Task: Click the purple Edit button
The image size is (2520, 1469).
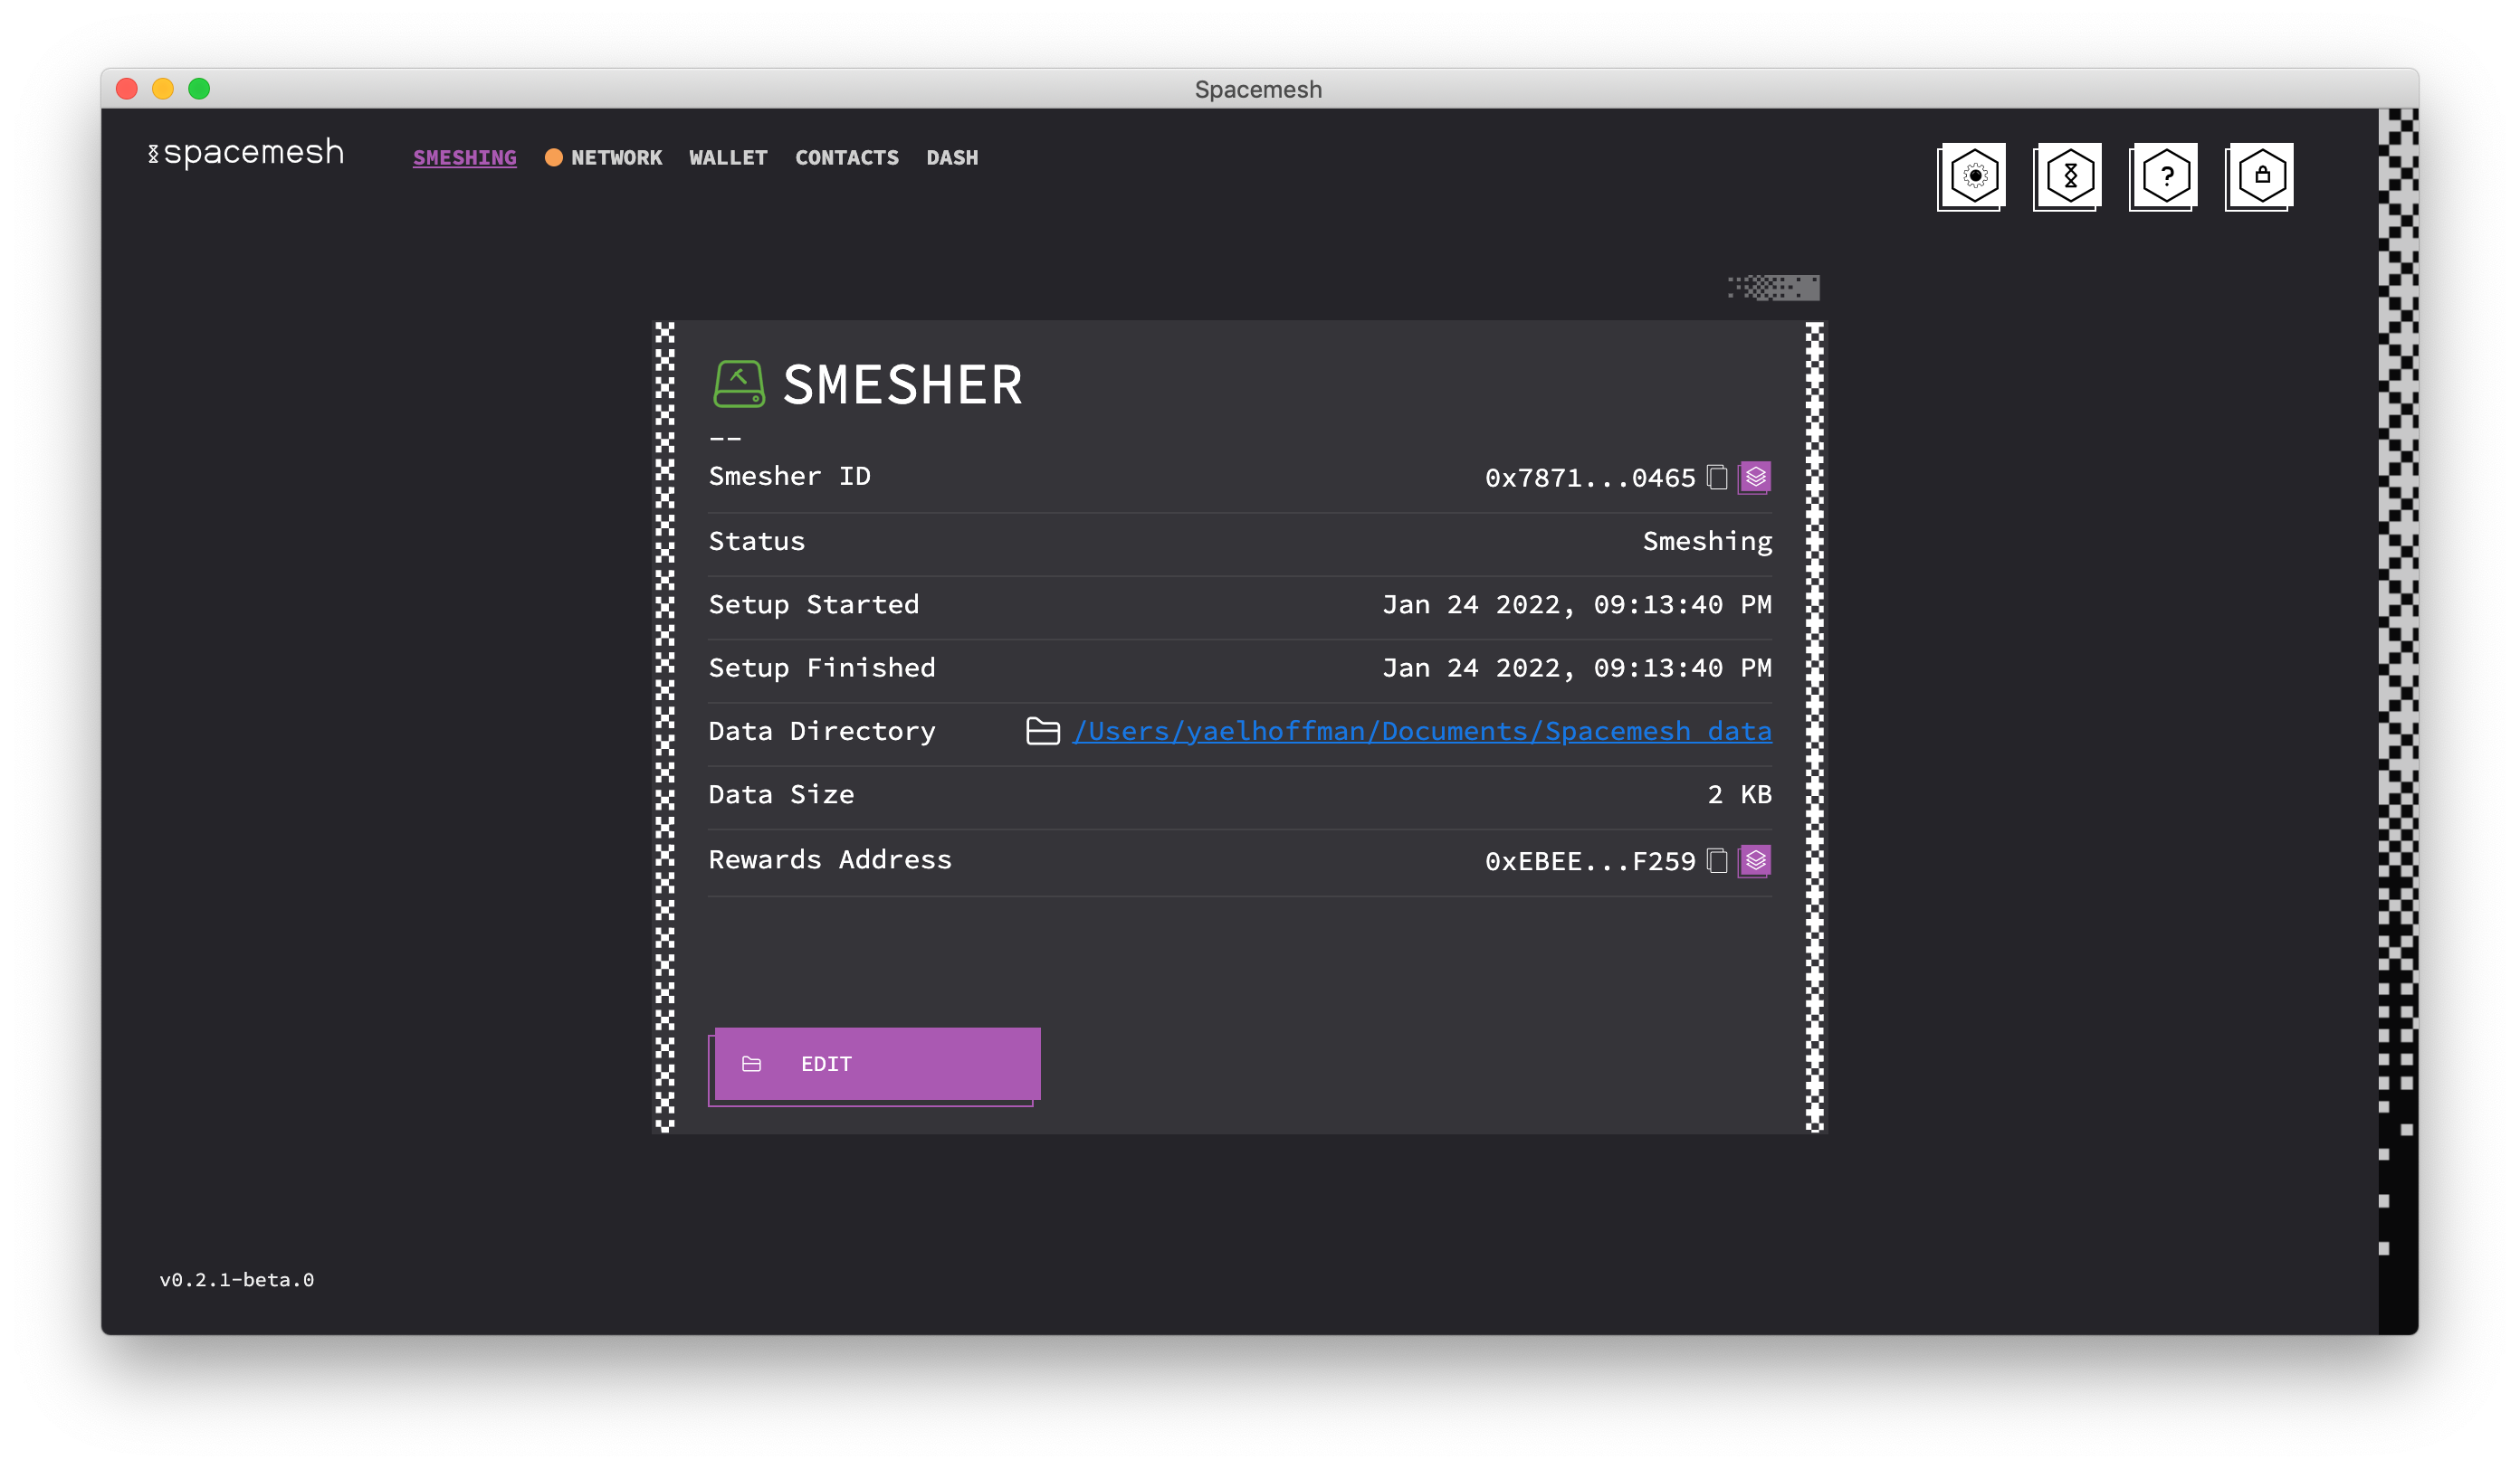Action: 877,1065
